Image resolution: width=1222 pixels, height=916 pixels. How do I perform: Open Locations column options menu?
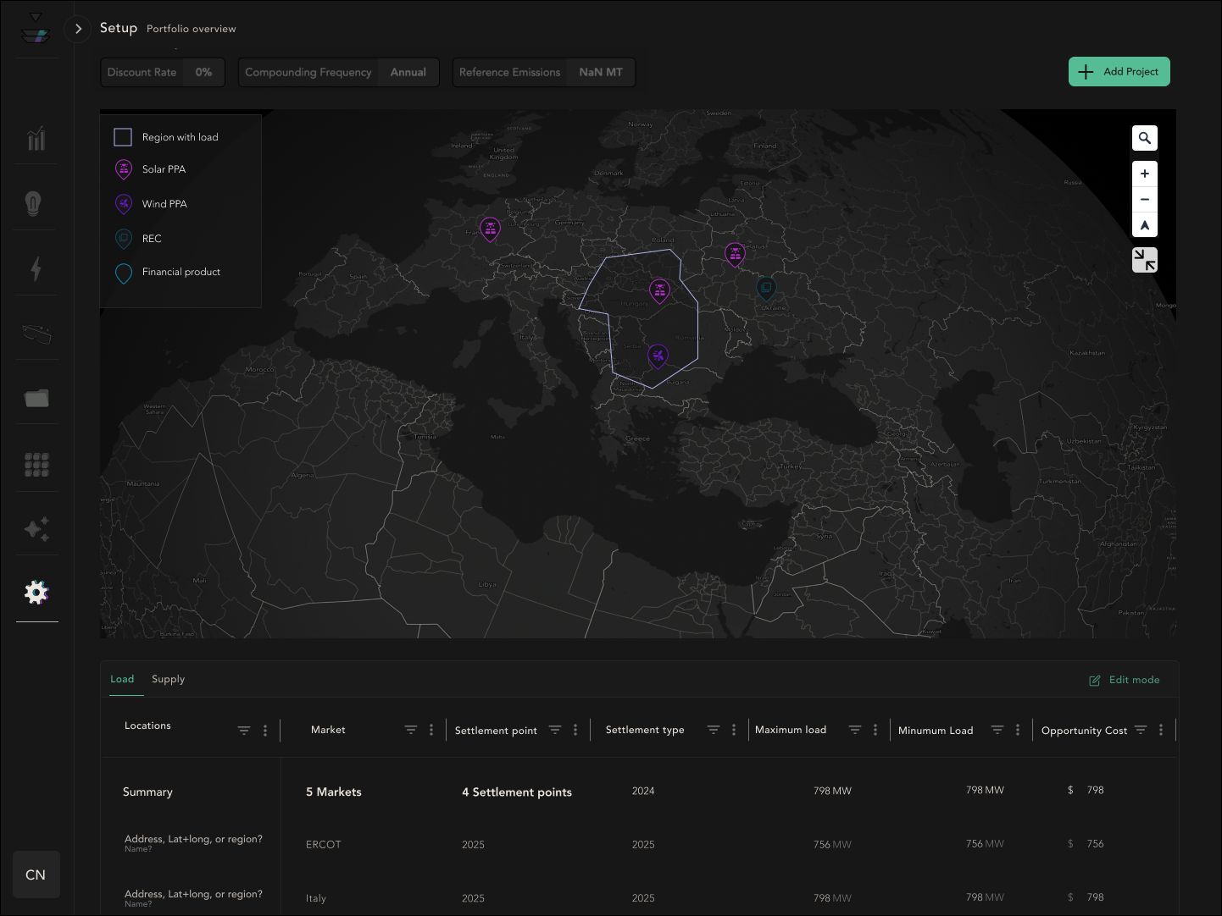265,730
